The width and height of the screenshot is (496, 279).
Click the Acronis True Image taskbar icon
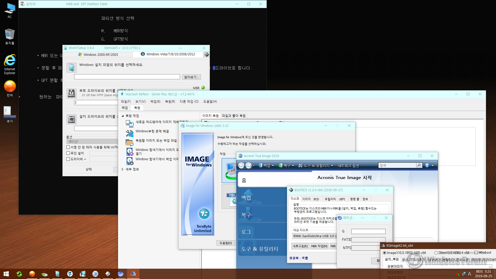[95, 274]
